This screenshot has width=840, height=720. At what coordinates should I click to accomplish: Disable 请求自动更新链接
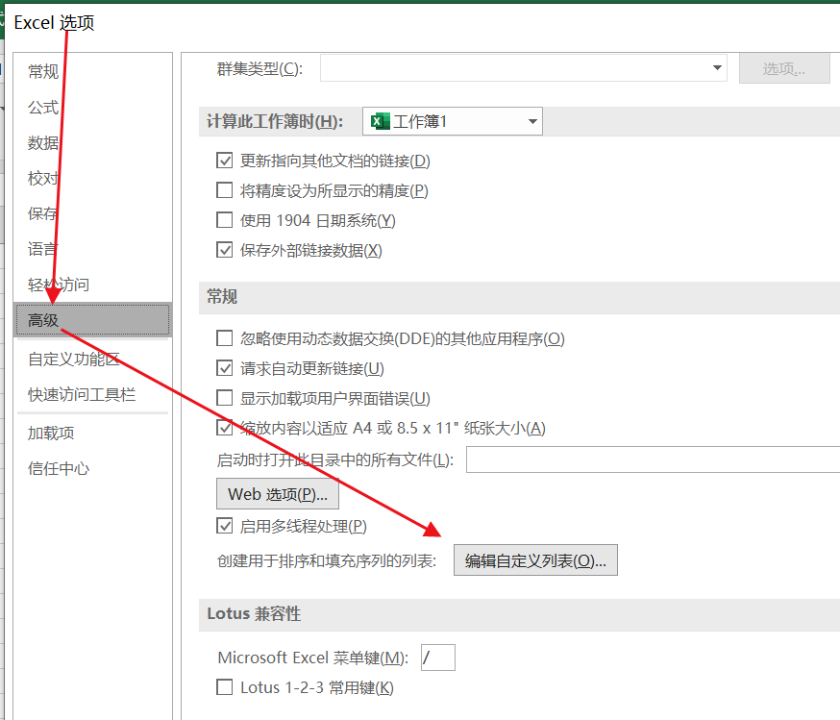click(x=224, y=368)
